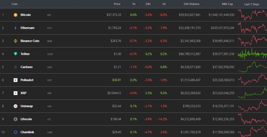
Task: Click the Chainlink hexagon icon
Action: point(15,132)
